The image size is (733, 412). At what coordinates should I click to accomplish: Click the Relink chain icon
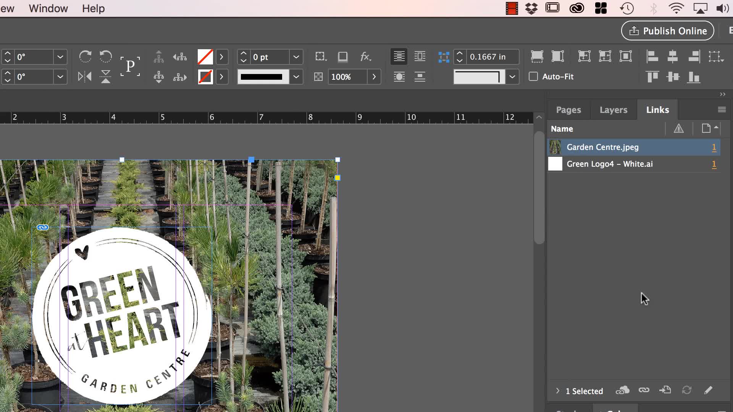coord(644,390)
